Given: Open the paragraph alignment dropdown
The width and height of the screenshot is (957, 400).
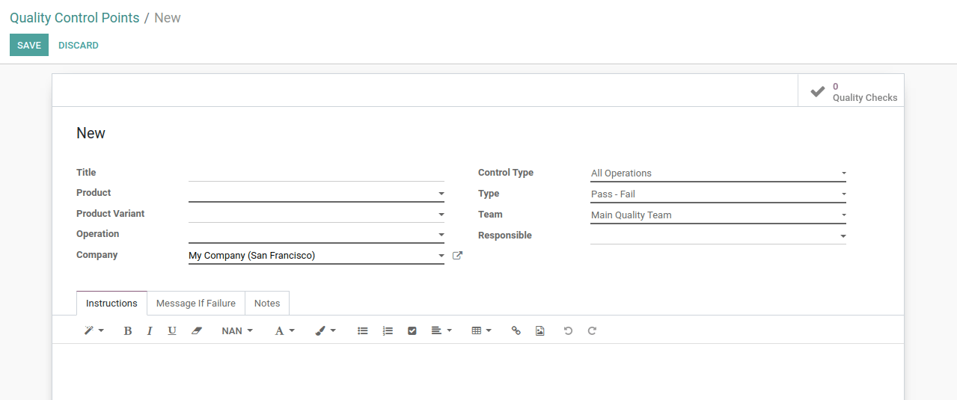Looking at the screenshot, I should (441, 330).
